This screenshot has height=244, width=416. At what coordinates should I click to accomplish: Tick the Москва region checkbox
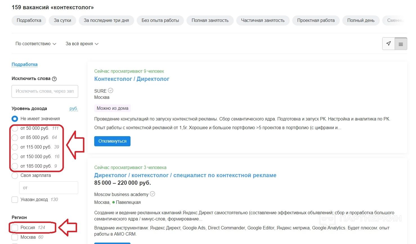click(15, 237)
